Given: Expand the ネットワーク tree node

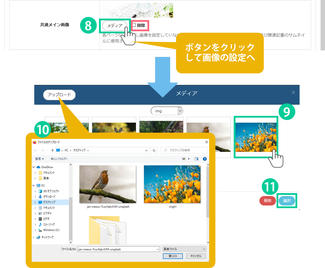Looking at the screenshot, I should point(34,237).
